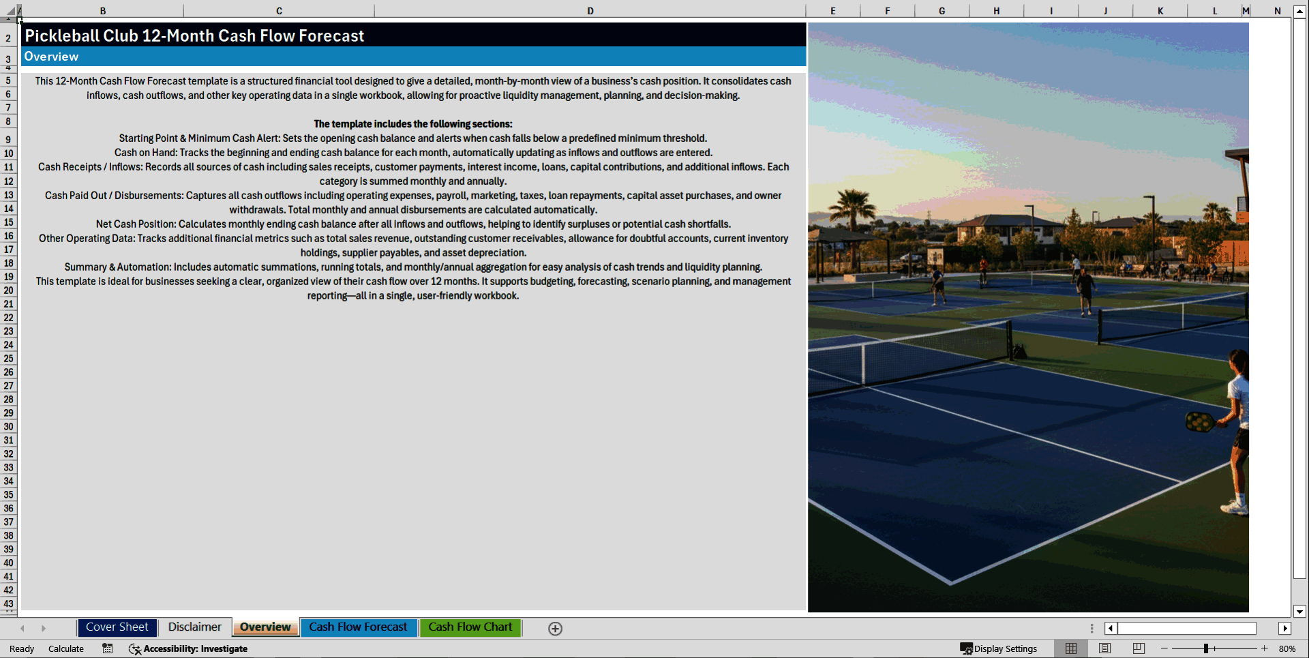The image size is (1309, 658).
Task: Select the Cover Sheet tab
Action: tap(117, 627)
